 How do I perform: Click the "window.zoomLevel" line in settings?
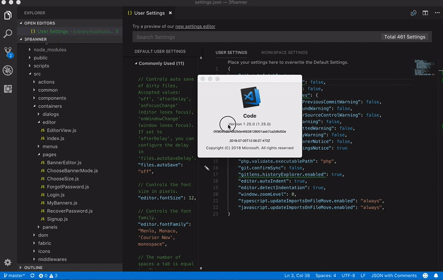pyautogui.click(x=267, y=194)
